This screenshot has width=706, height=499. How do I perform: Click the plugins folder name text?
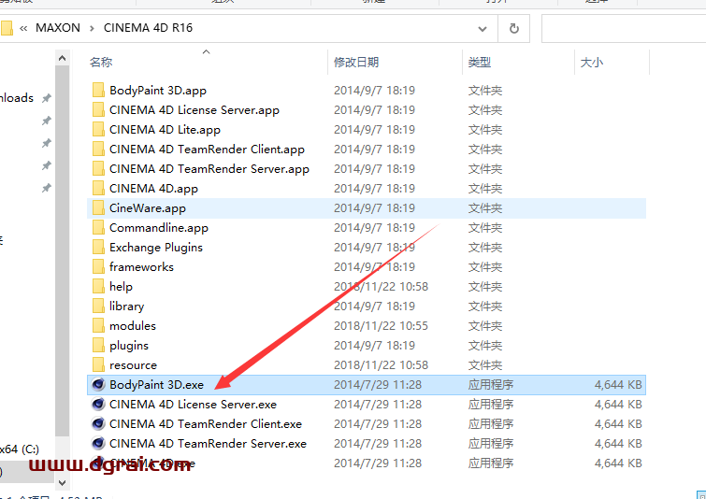pyautogui.click(x=129, y=346)
